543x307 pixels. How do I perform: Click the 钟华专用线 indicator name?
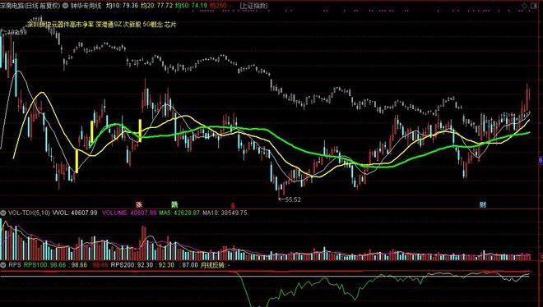click(86, 6)
